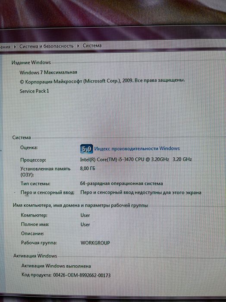The height and width of the screenshot is (302, 226).
Task: Click 'Система' section heading below edition
Action: (x=22, y=137)
